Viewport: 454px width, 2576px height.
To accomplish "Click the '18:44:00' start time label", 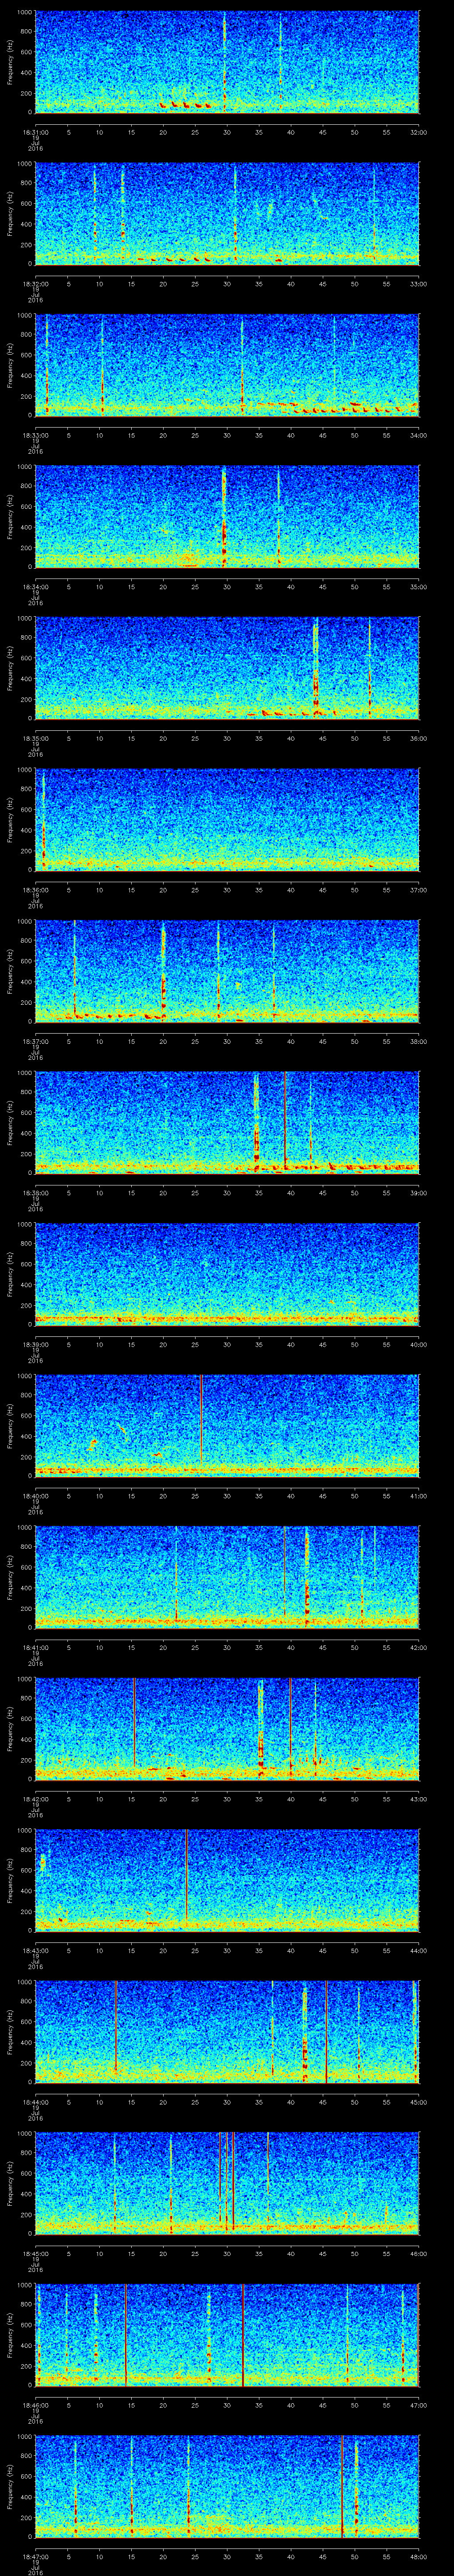I will pos(35,2102).
